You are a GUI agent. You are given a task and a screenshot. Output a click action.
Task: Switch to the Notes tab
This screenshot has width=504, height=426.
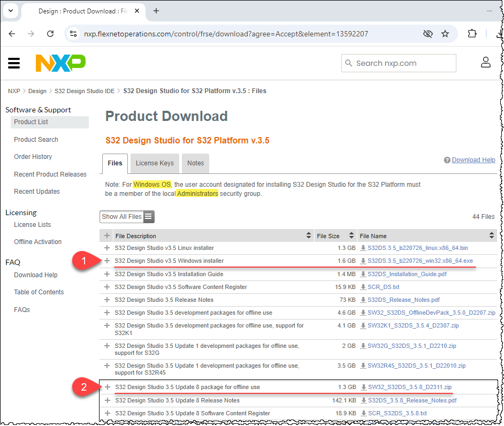coord(195,163)
